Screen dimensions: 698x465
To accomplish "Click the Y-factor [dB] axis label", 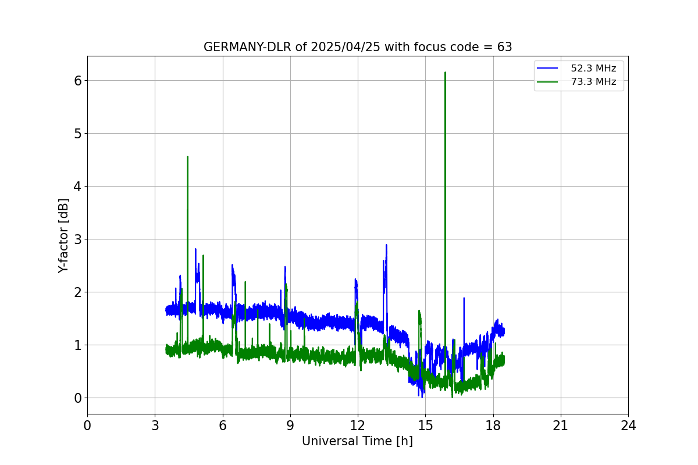I will point(63,235).
